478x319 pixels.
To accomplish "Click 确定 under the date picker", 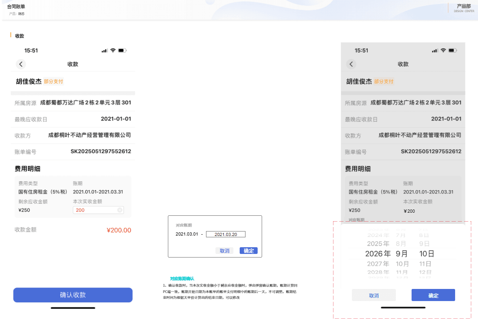I will coord(433,295).
